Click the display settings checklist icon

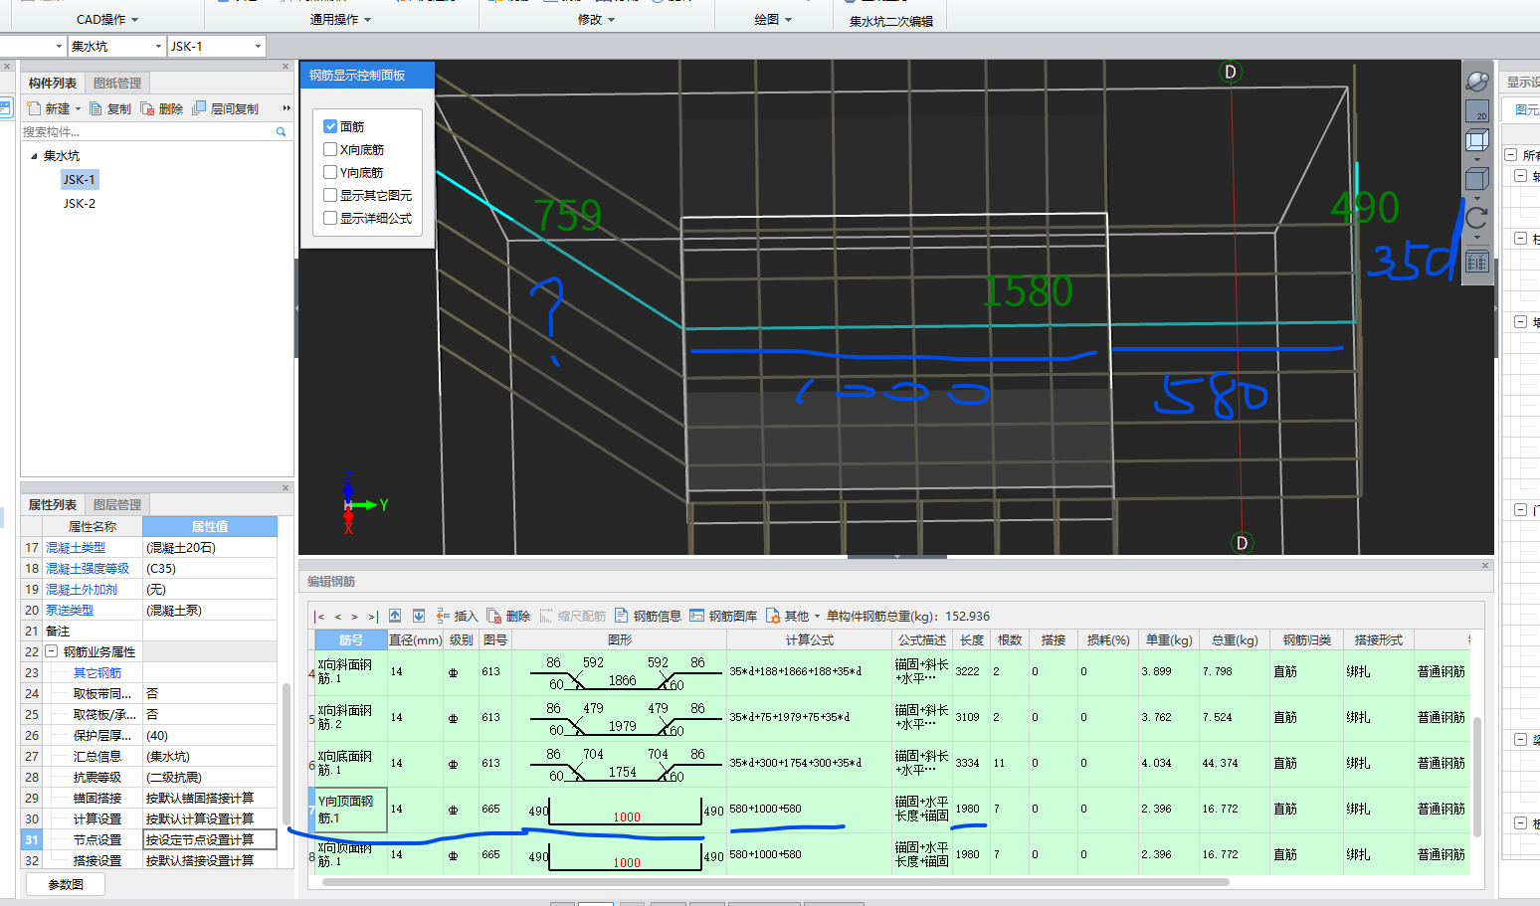[1477, 262]
